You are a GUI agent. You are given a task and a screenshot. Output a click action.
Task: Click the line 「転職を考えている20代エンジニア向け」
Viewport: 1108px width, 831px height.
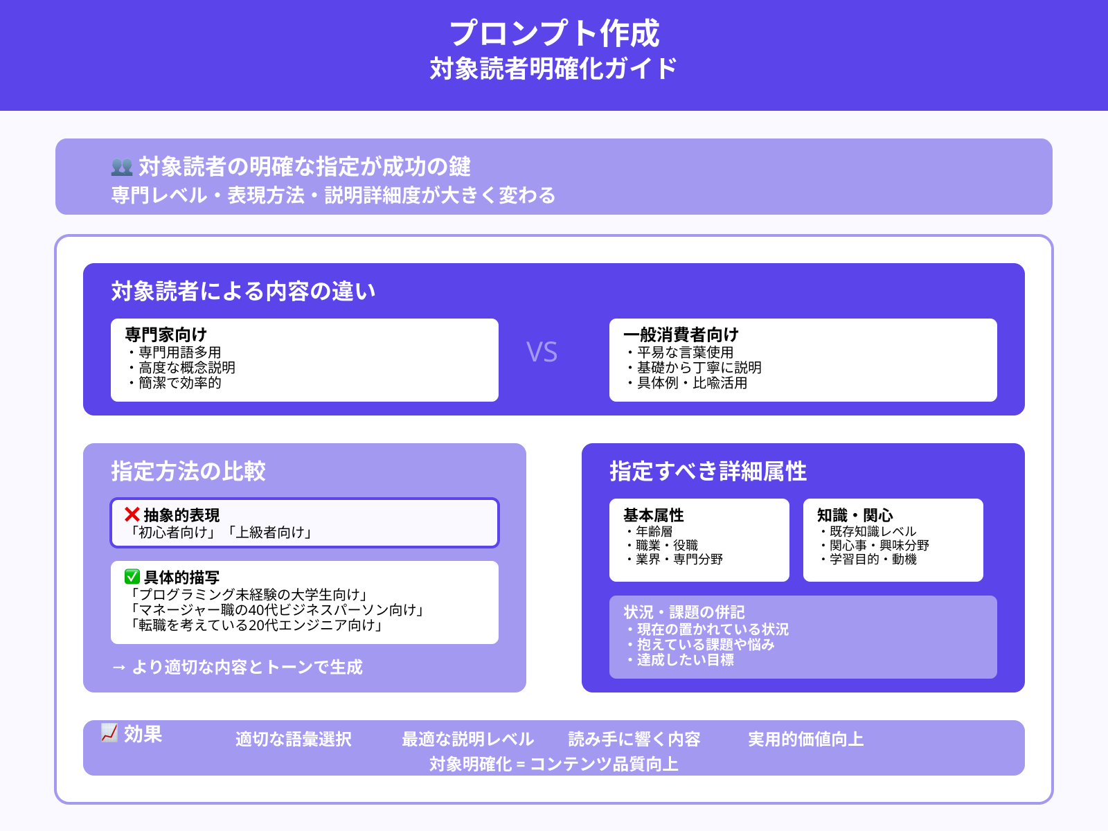click(257, 625)
